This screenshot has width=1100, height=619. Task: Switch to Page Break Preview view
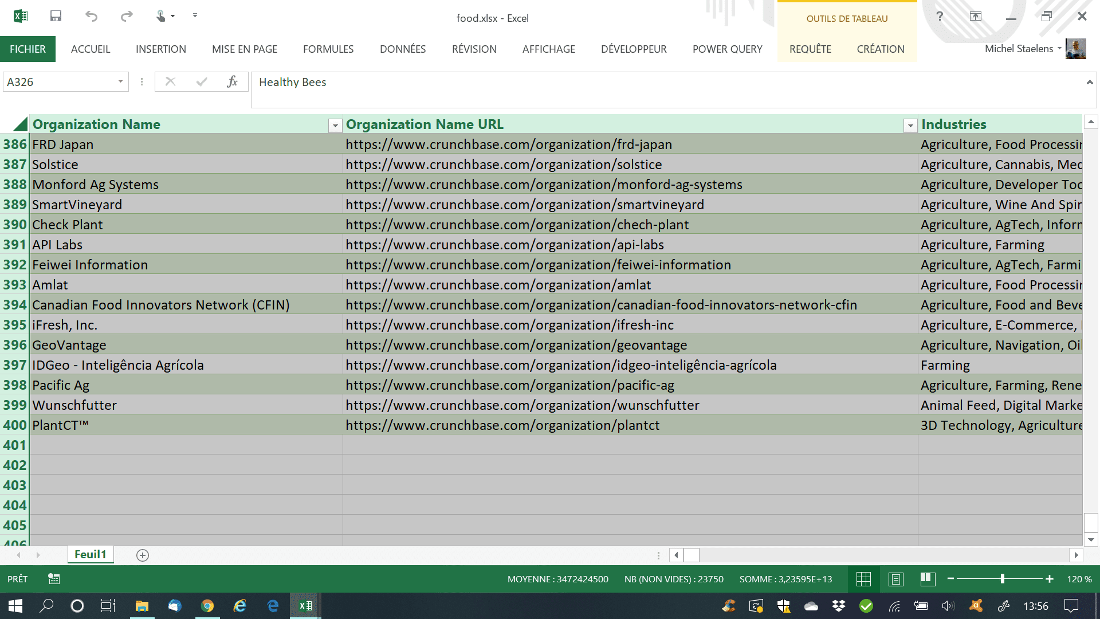(928, 579)
